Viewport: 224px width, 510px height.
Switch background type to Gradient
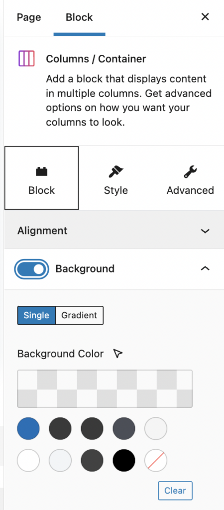pyautogui.click(x=79, y=315)
